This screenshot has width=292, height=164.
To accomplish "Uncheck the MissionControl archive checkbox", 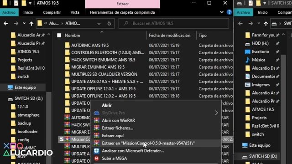I will click(62, 139).
